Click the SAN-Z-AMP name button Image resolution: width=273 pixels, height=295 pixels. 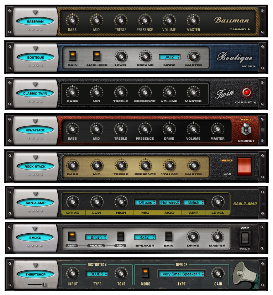coord(36,203)
